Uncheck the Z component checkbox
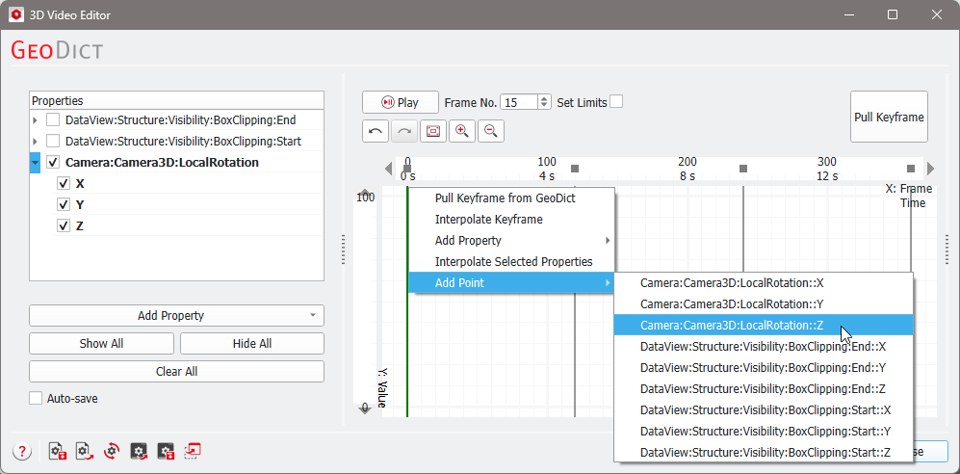960x474 pixels. coord(63,225)
